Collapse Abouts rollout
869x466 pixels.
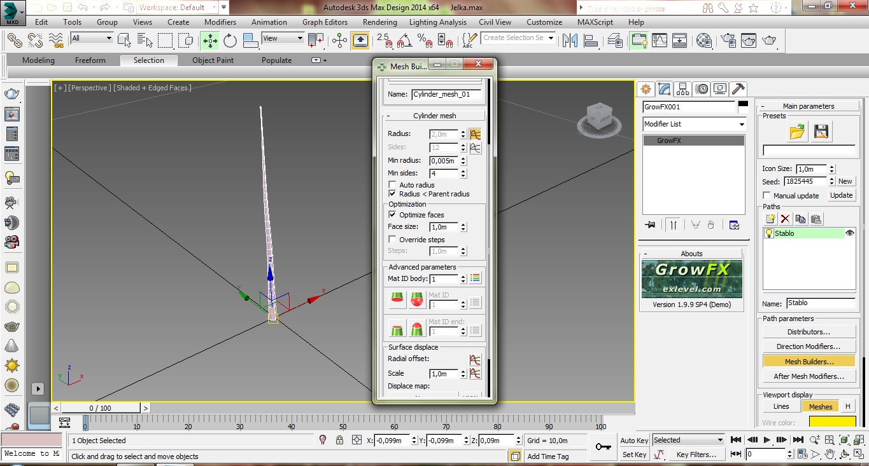691,254
